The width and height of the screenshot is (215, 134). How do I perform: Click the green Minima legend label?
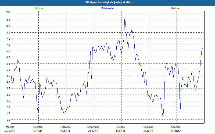click(39, 8)
